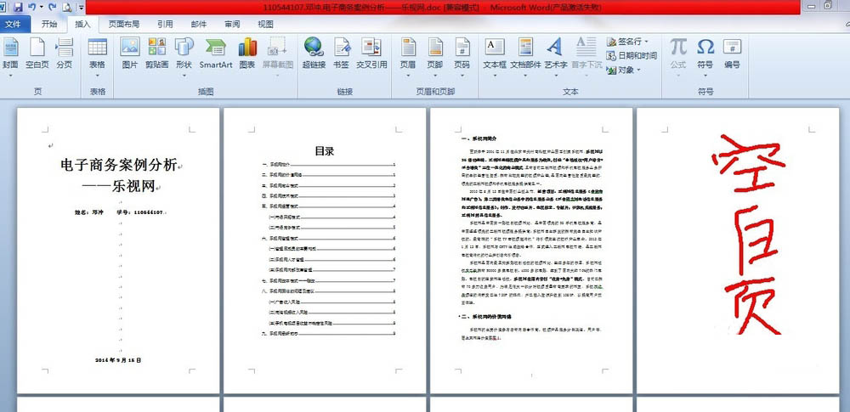Click the heading 二、乐视网的价值网络

[x=485, y=317]
